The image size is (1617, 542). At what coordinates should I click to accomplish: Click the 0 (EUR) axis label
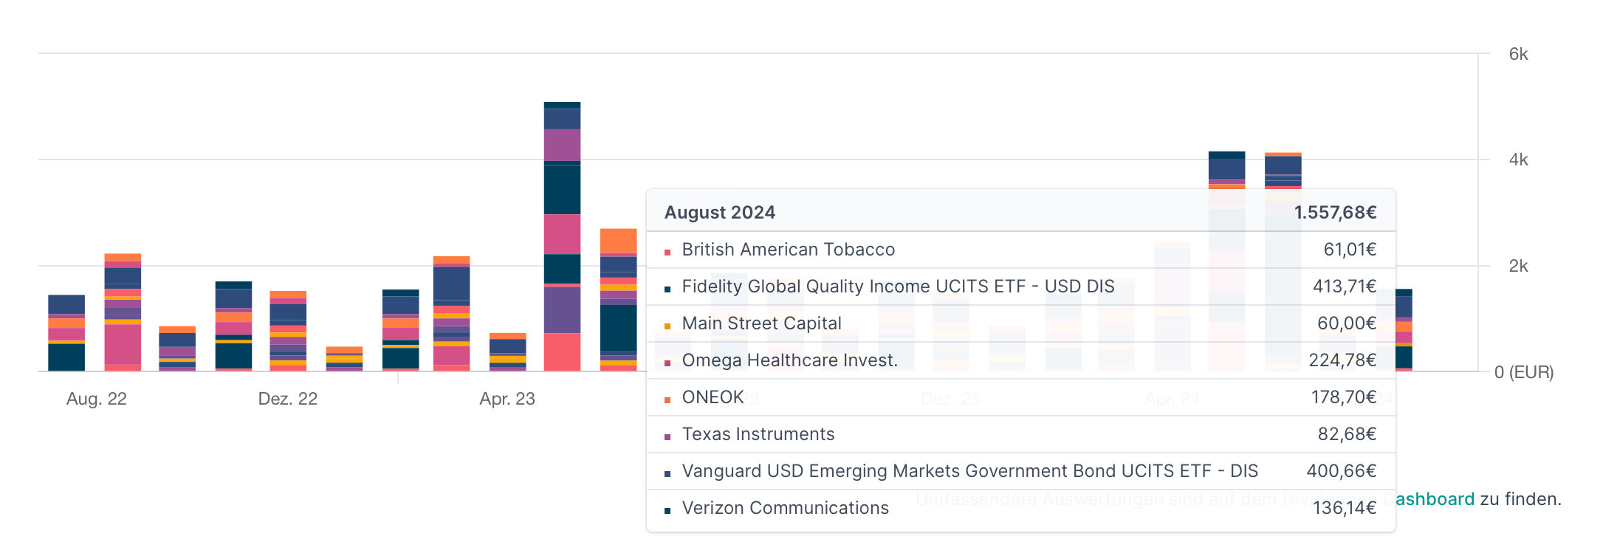pos(1524,372)
